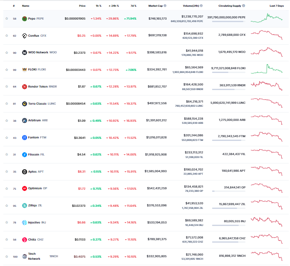Click Chiliz 7d change 11.10%

coord(130,240)
